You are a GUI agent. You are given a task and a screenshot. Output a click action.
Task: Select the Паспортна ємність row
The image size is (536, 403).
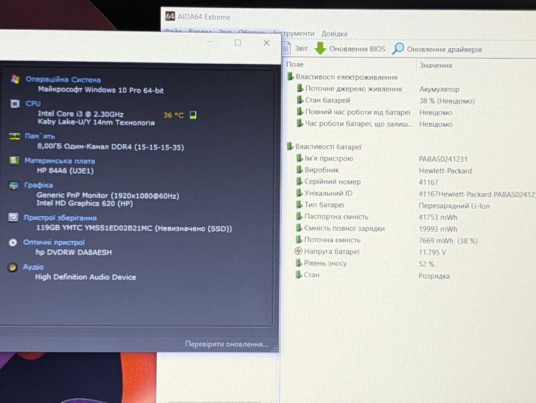[x=376, y=217]
